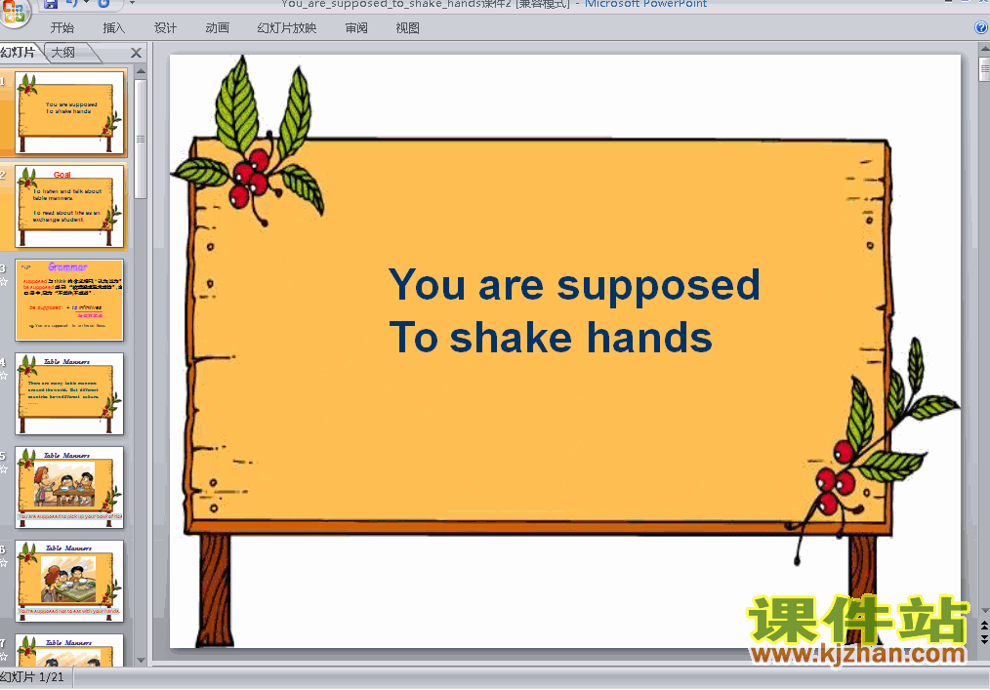Play animations via star icon beside slide 6
The image size is (990, 690).
coord(3,563)
